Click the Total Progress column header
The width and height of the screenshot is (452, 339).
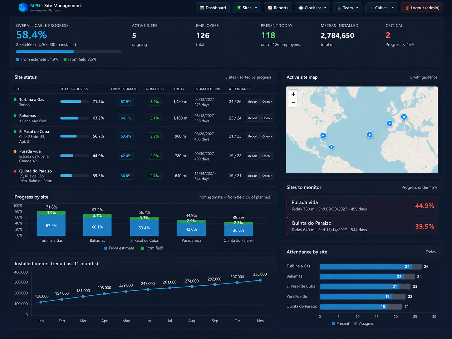click(74, 89)
